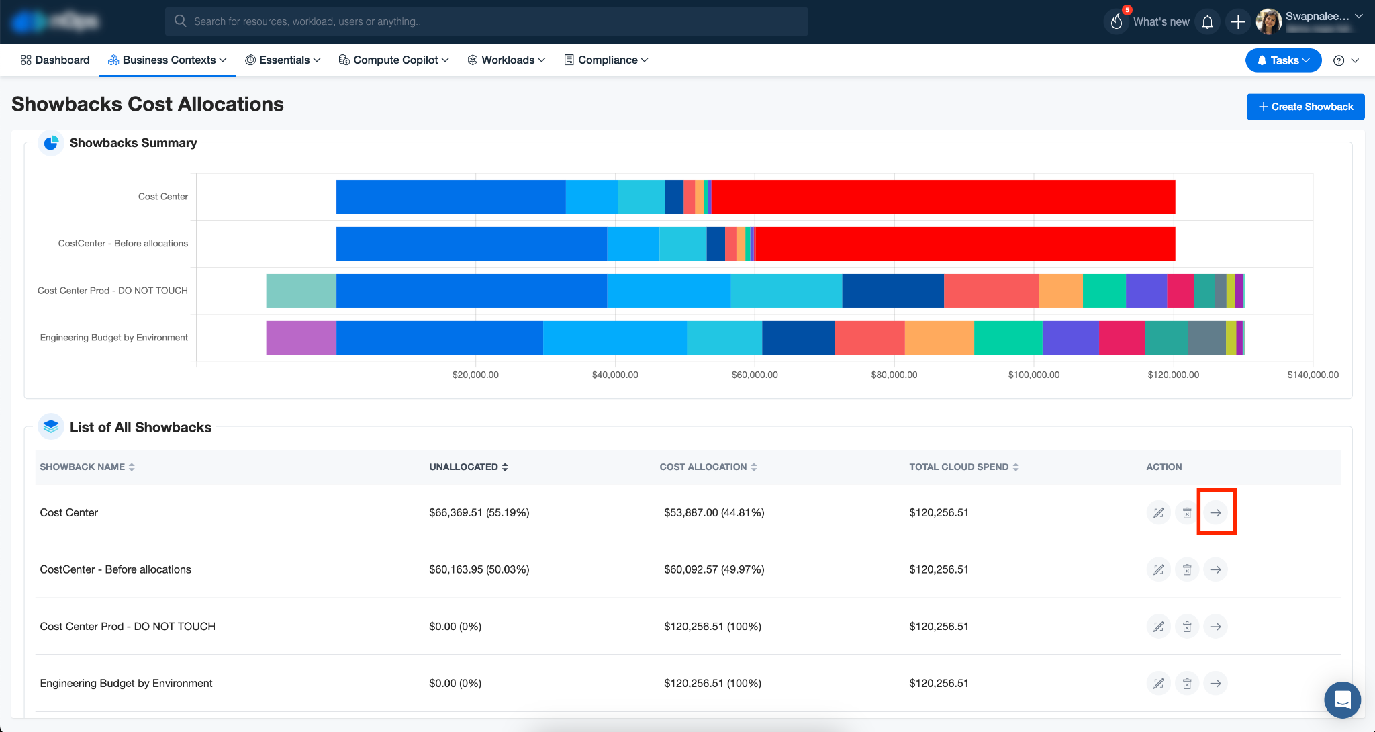Viewport: 1375px width, 732px height.
Task: Select Engineering Budget by Environment row name
Action: (126, 683)
